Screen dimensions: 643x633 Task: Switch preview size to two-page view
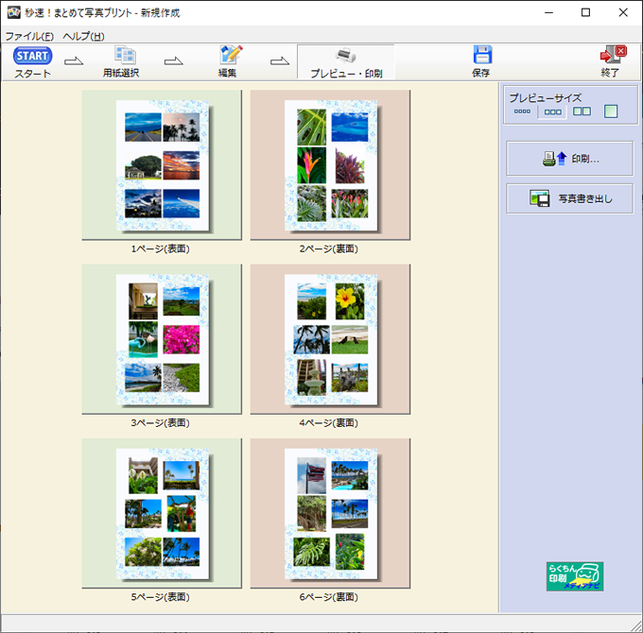point(582,111)
